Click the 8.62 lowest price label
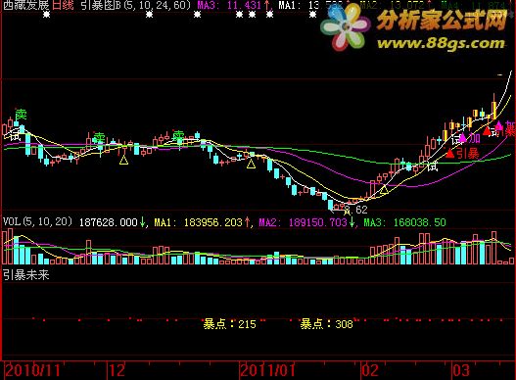 point(356,210)
